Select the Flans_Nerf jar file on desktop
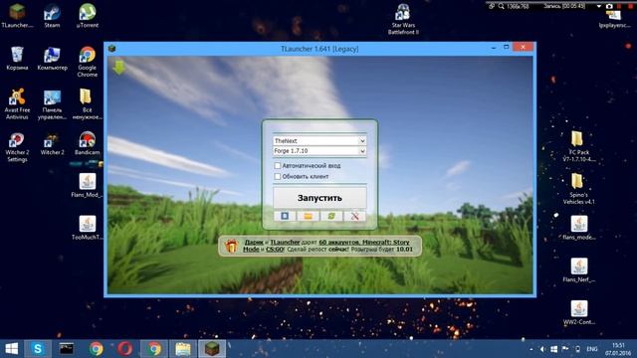The height and width of the screenshot is (358, 637). [x=579, y=270]
